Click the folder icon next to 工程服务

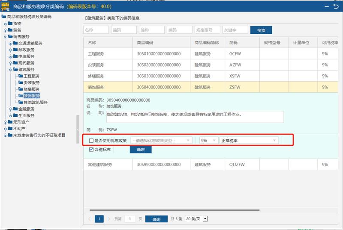click(20, 76)
